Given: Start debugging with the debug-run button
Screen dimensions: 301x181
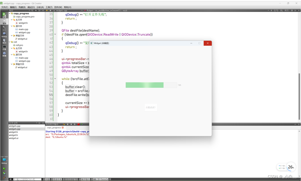Looking at the screenshot, I should (4, 173).
